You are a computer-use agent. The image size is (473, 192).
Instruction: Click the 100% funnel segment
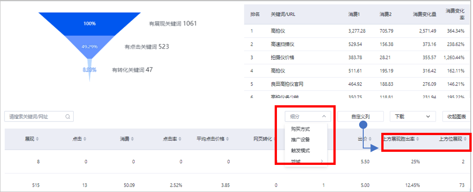click(89, 24)
